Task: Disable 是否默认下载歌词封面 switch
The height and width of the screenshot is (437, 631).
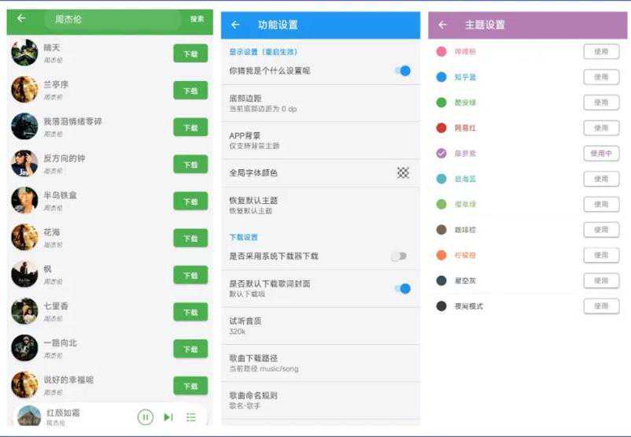Action: click(402, 288)
